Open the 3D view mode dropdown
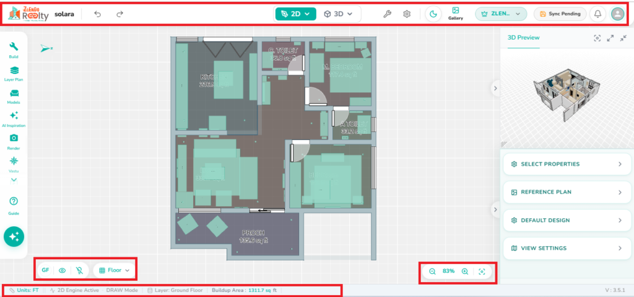634x297 pixels. (x=339, y=14)
